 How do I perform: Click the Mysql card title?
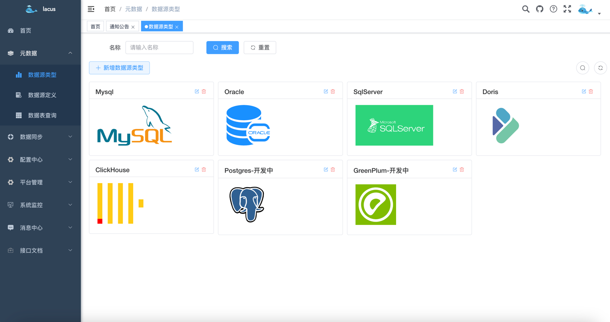pyautogui.click(x=104, y=92)
